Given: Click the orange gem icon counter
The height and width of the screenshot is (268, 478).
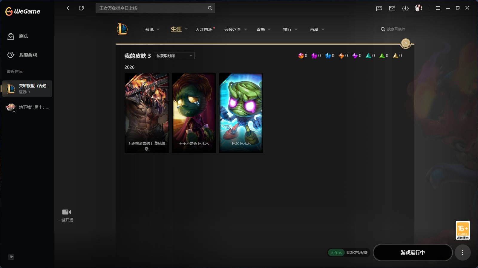Looking at the screenshot, I should point(341,56).
